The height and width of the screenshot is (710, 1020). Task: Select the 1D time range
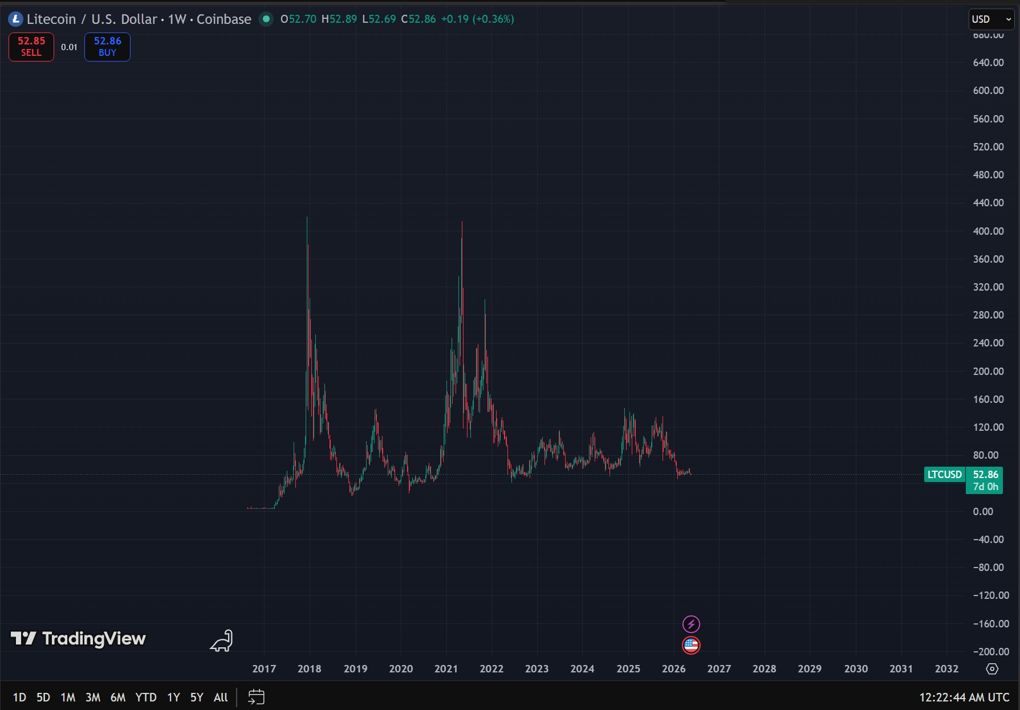tap(19, 697)
